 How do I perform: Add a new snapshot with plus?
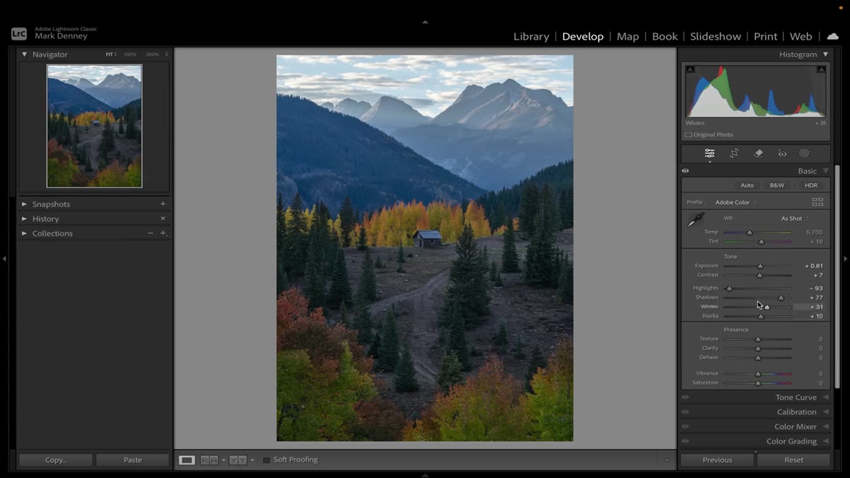(163, 204)
